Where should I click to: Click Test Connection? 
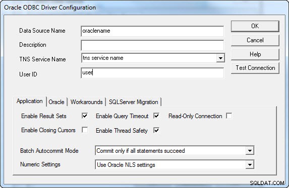[x=255, y=68]
